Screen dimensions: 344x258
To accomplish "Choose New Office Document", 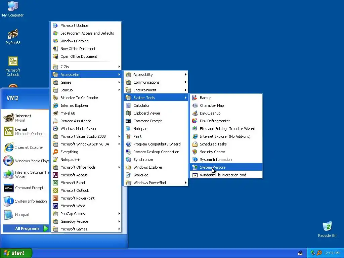I will tap(86, 49).
